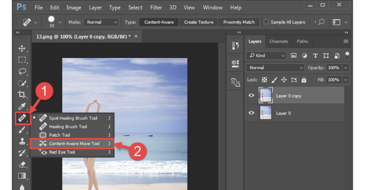Filter layers by type layers icon
The height and width of the screenshot is (190, 365).
(315, 56)
